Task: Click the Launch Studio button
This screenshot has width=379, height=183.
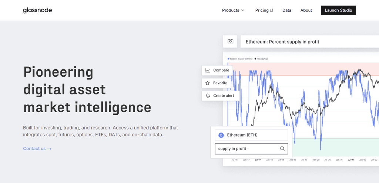Action: pyautogui.click(x=338, y=10)
